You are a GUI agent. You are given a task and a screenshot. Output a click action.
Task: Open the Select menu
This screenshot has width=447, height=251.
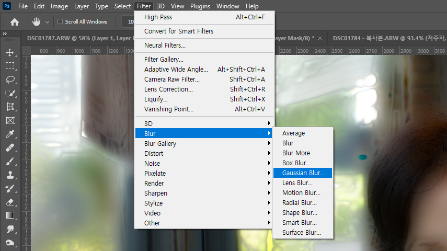(122, 6)
